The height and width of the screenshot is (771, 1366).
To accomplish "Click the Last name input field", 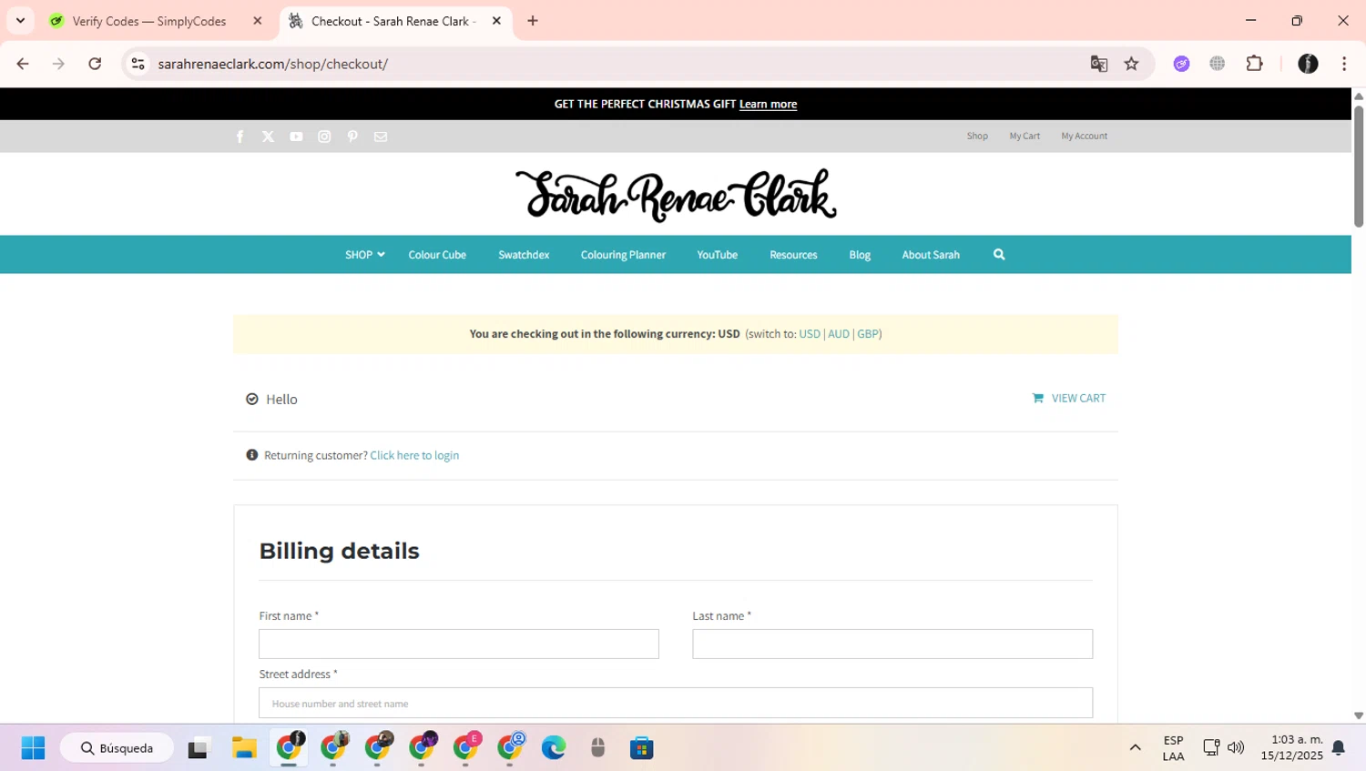I will click(x=892, y=644).
